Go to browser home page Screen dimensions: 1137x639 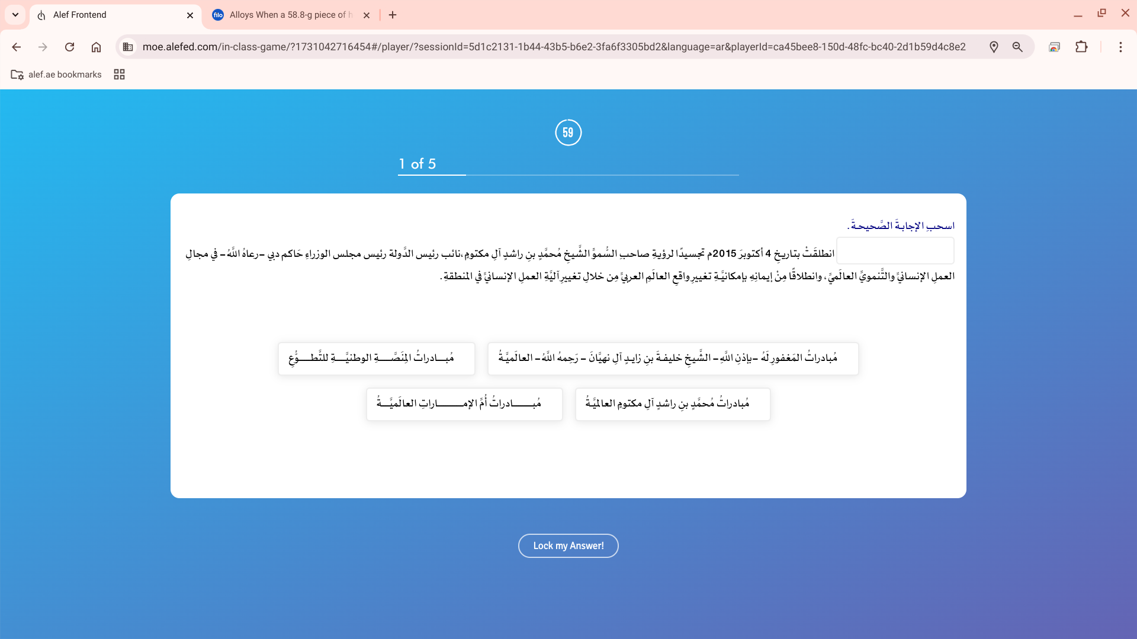[x=96, y=47]
